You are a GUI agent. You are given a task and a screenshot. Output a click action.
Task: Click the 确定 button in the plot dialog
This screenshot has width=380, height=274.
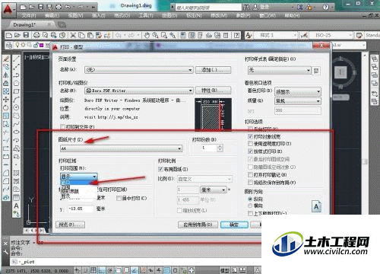[234, 225]
